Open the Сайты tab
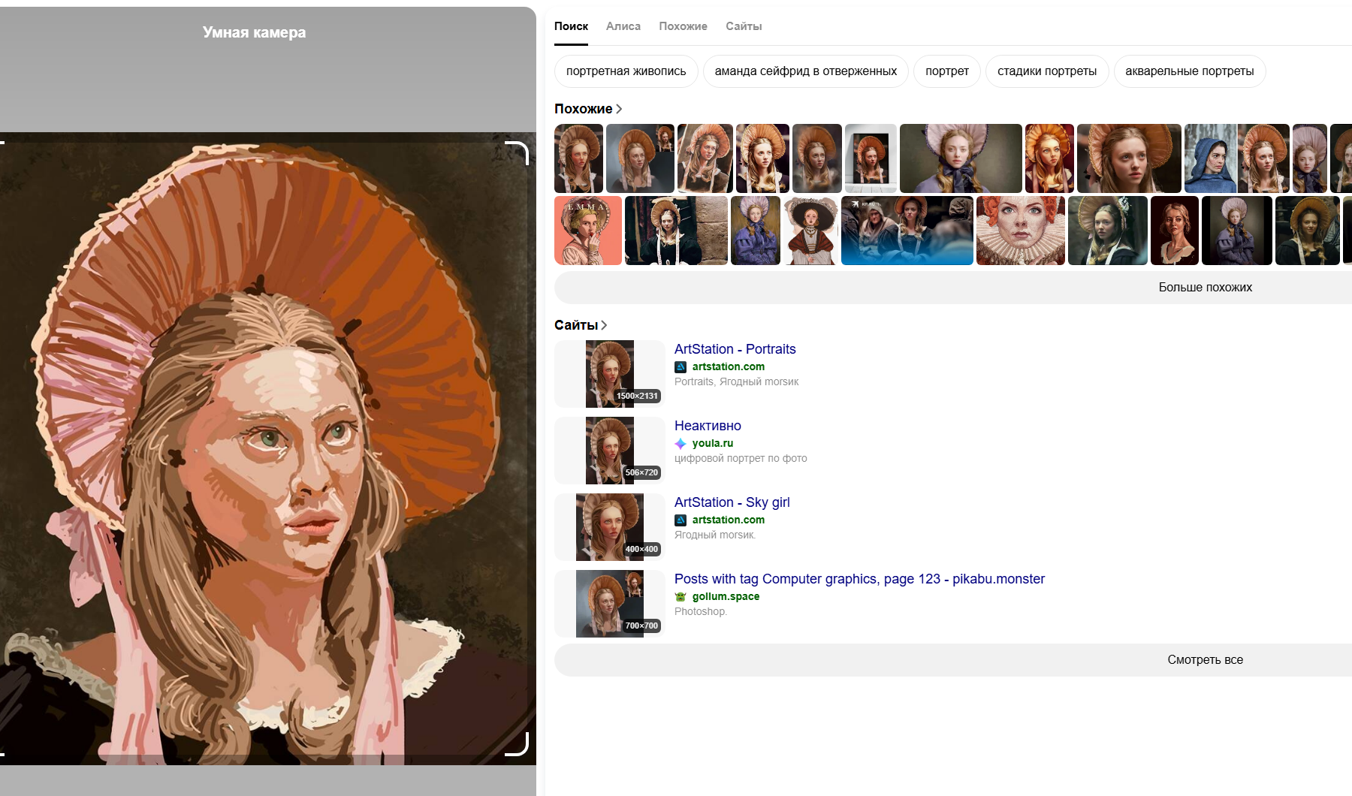 click(x=744, y=26)
